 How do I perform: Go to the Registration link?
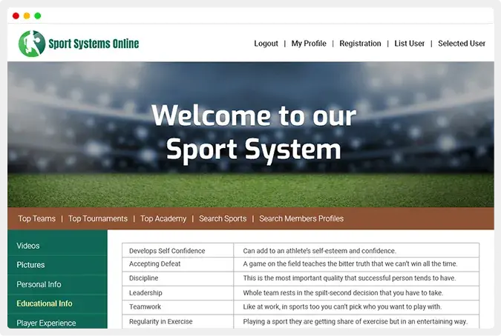[360, 44]
